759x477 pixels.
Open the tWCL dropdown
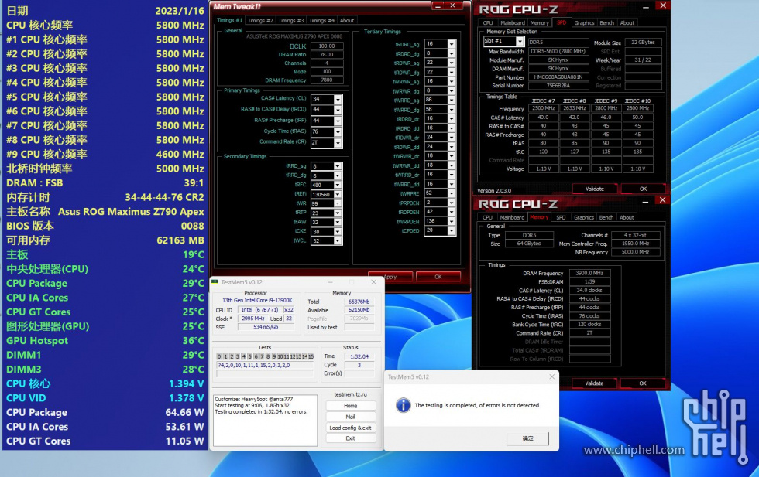tap(338, 240)
